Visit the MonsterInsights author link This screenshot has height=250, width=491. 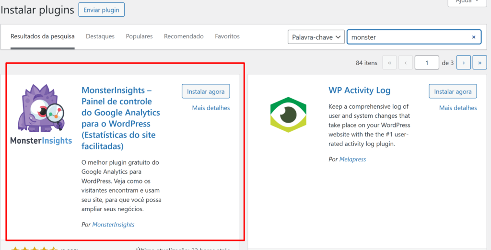click(x=113, y=225)
